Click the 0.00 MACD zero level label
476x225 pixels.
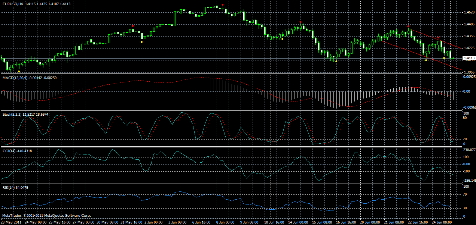(467, 91)
